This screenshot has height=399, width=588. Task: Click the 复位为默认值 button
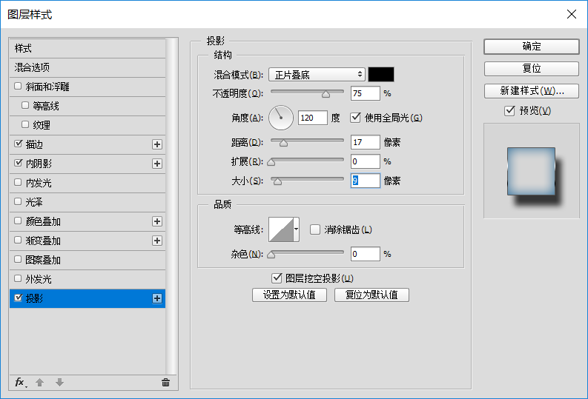coord(371,295)
